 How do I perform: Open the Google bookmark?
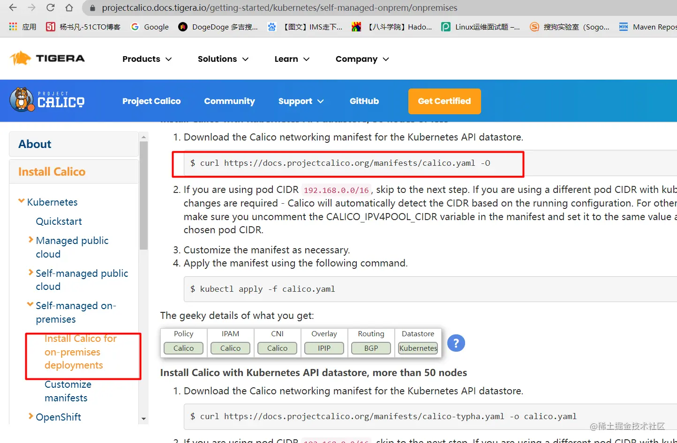pyautogui.click(x=150, y=27)
